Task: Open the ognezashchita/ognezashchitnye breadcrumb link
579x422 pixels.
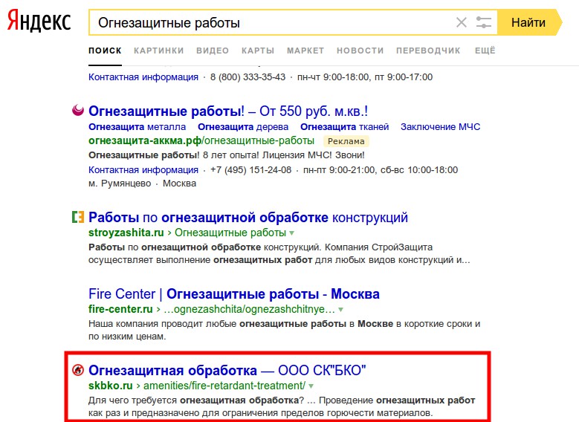Action: (x=249, y=309)
